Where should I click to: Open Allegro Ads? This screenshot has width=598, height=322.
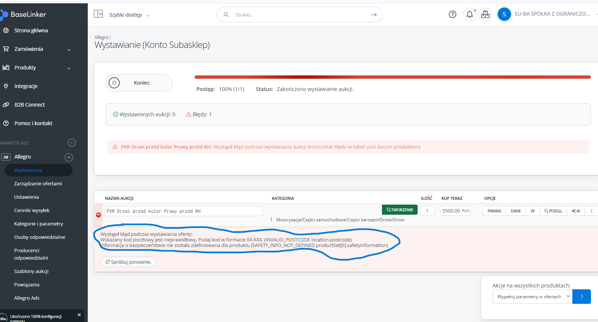[x=27, y=298]
